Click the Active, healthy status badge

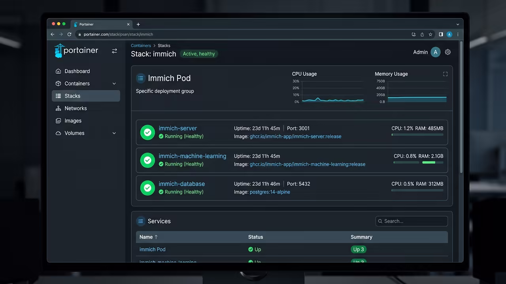(199, 54)
